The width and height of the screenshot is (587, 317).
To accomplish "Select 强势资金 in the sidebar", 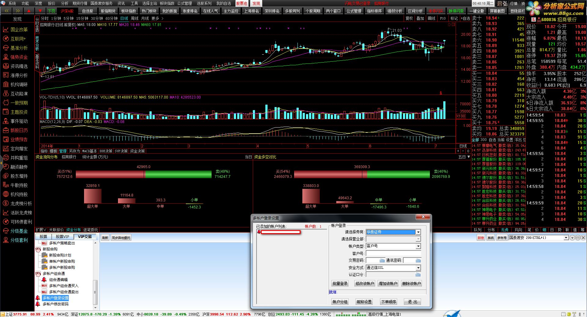I will point(15,57).
